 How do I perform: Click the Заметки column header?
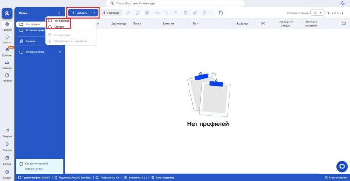pos(168,23)
